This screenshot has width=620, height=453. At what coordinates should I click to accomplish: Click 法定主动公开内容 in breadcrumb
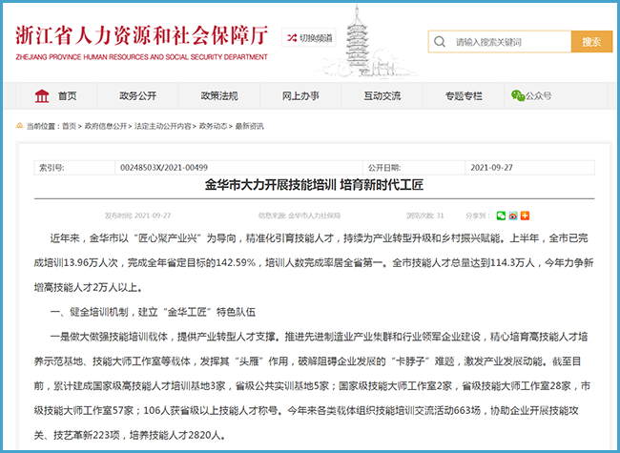click(x=162, y=126)
